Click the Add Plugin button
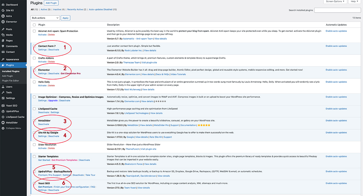Screen dimensions: 363x196 51,3
